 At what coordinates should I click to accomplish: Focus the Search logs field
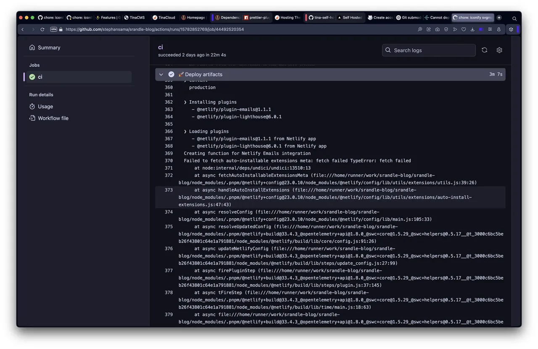pyautogui.click(x=429, y=50)
